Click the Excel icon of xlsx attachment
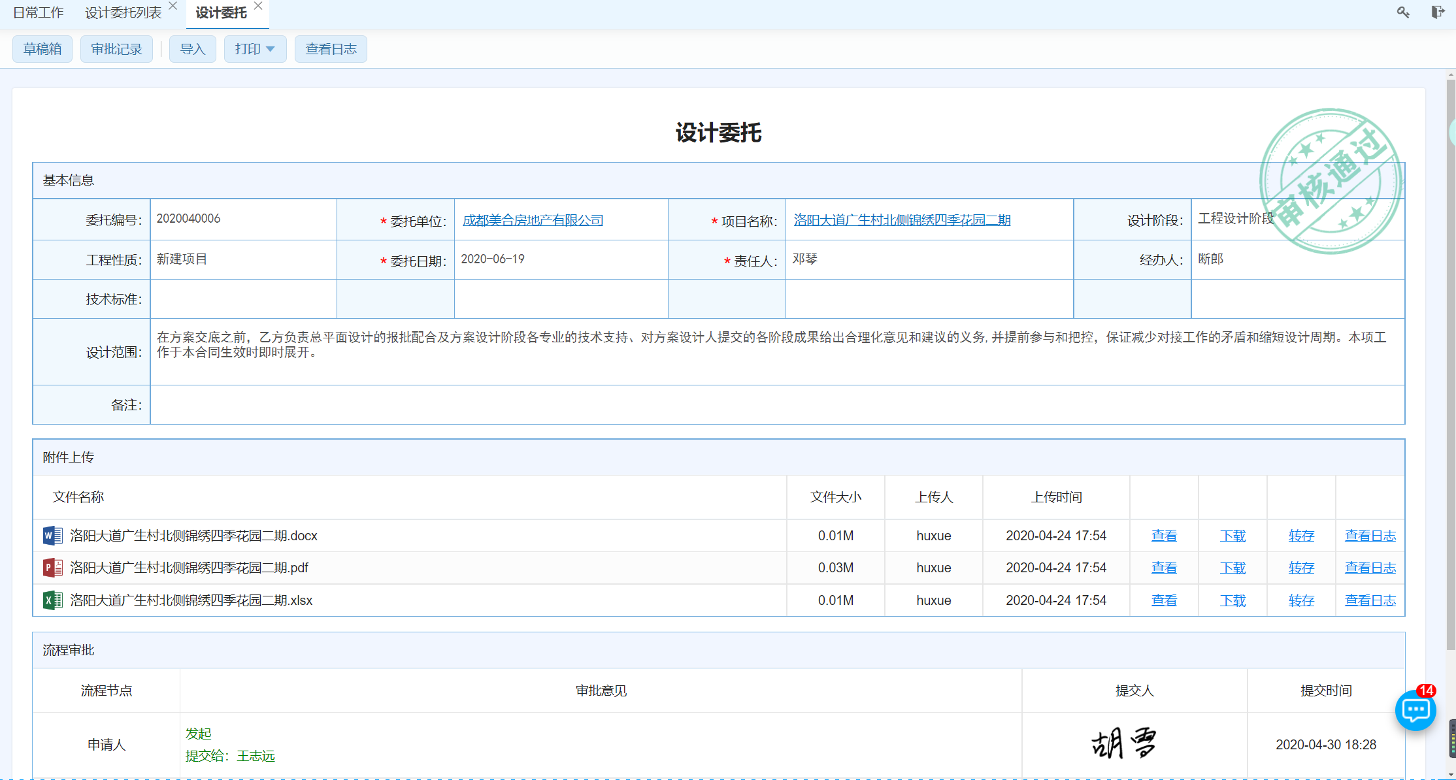 click(x=52, y=600)
